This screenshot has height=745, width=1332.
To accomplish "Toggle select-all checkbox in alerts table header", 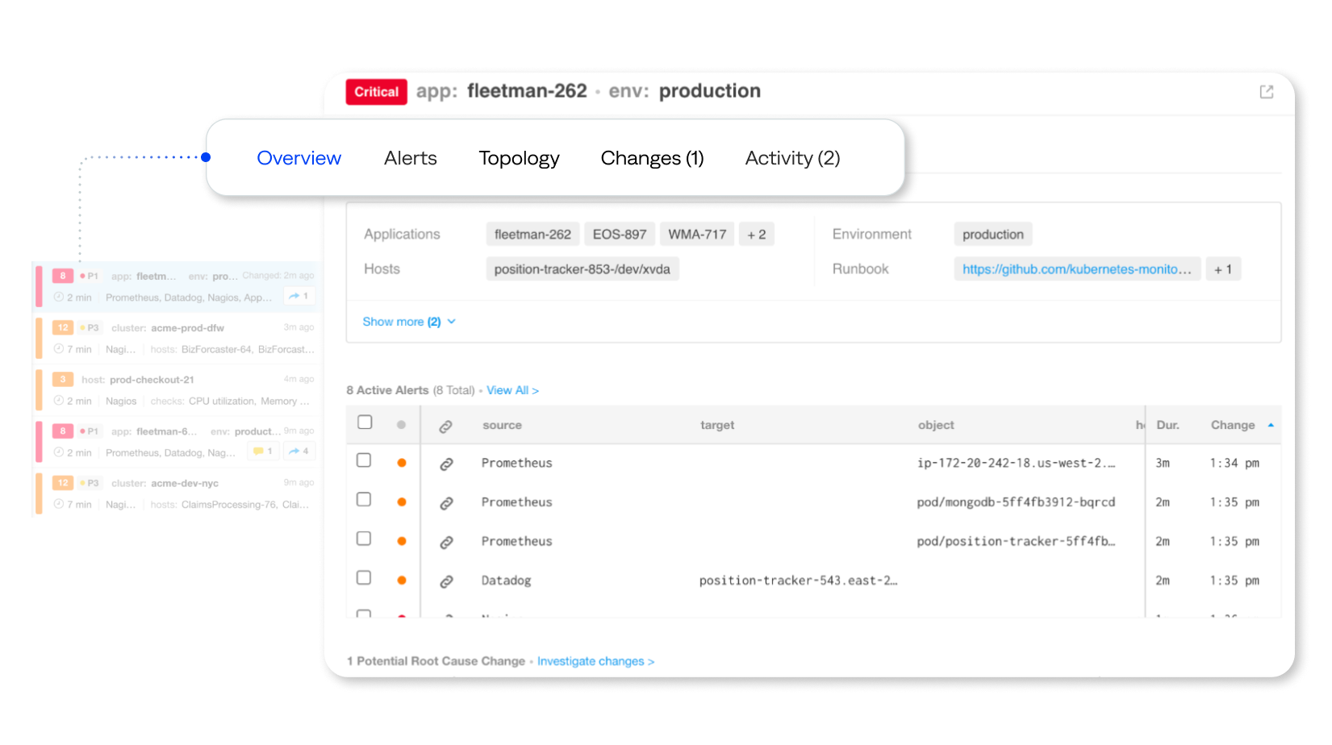I will click(x=365, y=422).
